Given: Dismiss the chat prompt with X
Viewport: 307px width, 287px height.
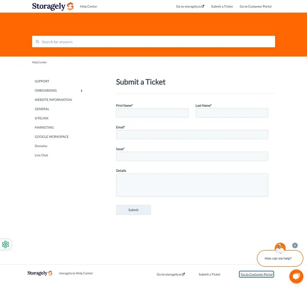Looking at the screenshot, I should coord(295,246).
